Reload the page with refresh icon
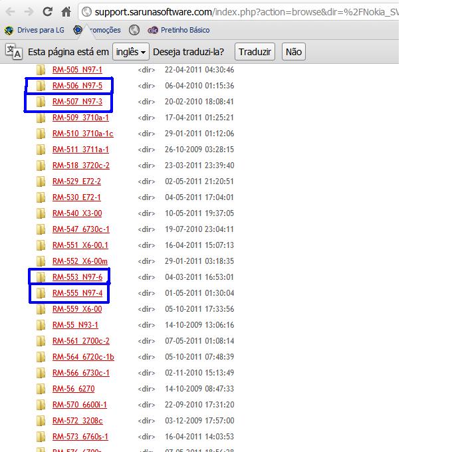The image size is (454, 452). [x=47, y=11]
